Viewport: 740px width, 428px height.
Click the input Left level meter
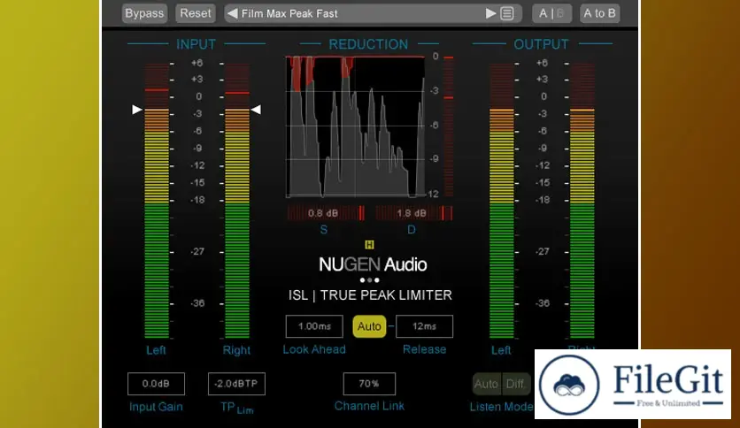coord(157,201)
